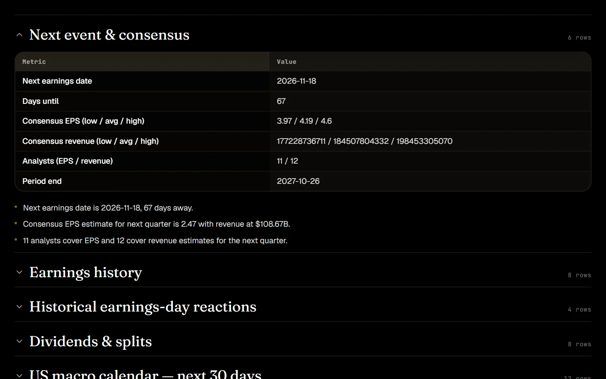Click the Next event & consensus heading
Image resolution: width=606 pixels, height=379 pixels.
click(x=109, y=35)
